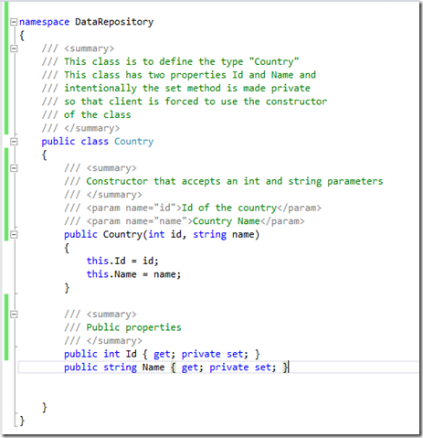The image size is (423, 438).
Task: Click the 'namespace' keyword
Action: point(44,22)
